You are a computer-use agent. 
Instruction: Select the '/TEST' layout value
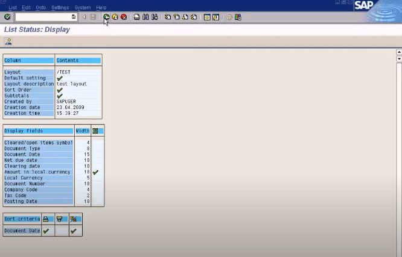63,72
